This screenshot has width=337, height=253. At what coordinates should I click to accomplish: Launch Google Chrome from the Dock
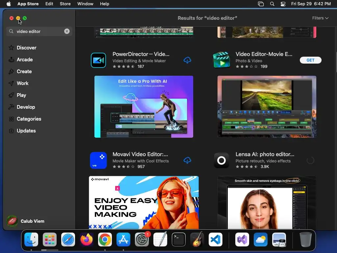click(105, 239)
